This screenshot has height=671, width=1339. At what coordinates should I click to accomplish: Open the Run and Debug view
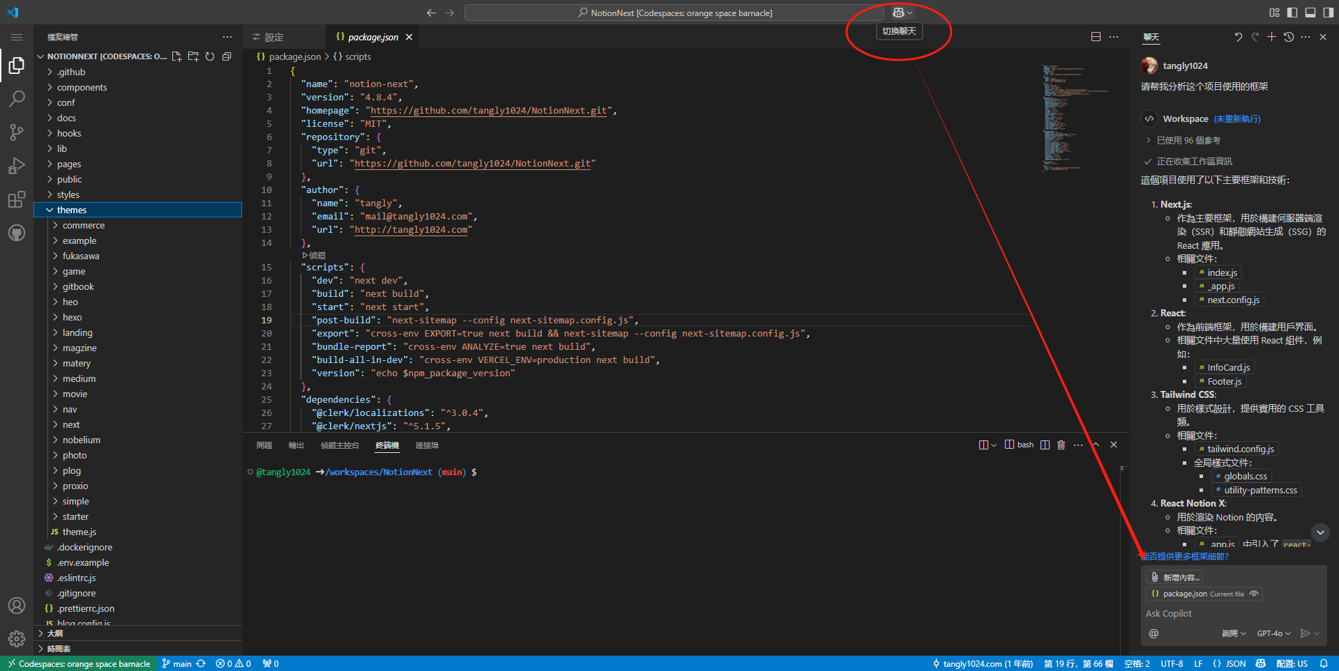[x=17, y=166]
